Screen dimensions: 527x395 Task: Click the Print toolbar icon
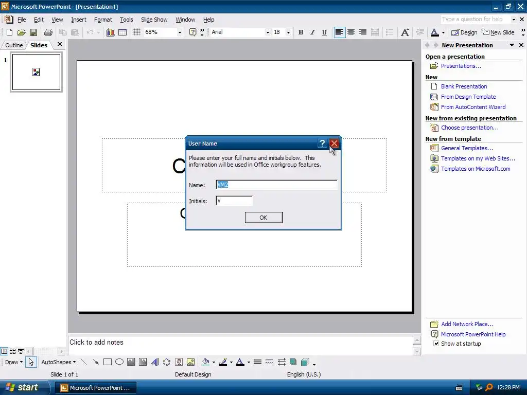(48, 32)
